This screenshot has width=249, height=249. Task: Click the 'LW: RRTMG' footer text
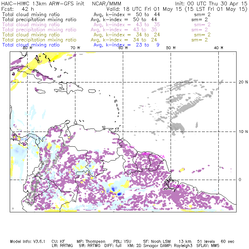coord(62,246)
